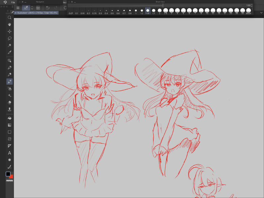This screenshot has height=198, width=264.
Task: Select the highlighted Brush tool
Action: tap(10, 82)
